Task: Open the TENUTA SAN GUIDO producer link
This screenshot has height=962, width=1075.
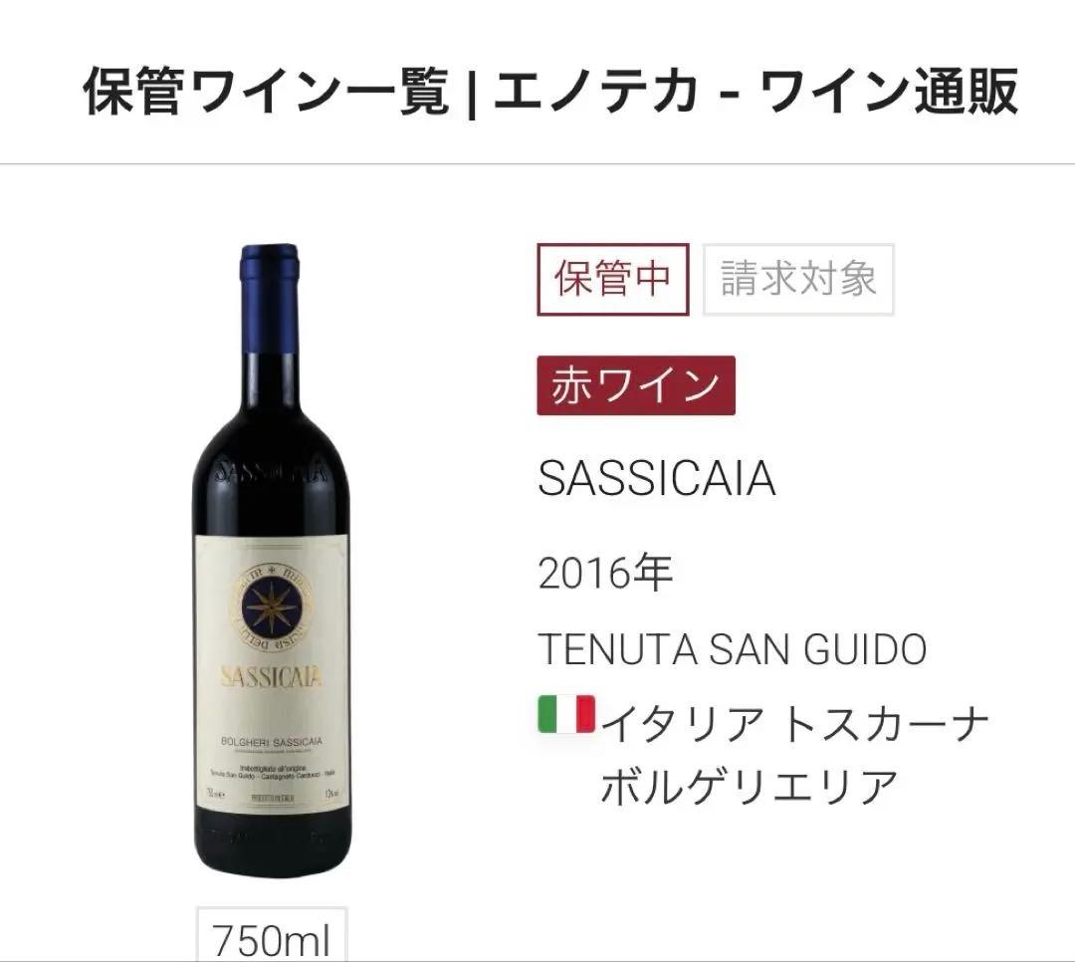Action: coord(733,649)
